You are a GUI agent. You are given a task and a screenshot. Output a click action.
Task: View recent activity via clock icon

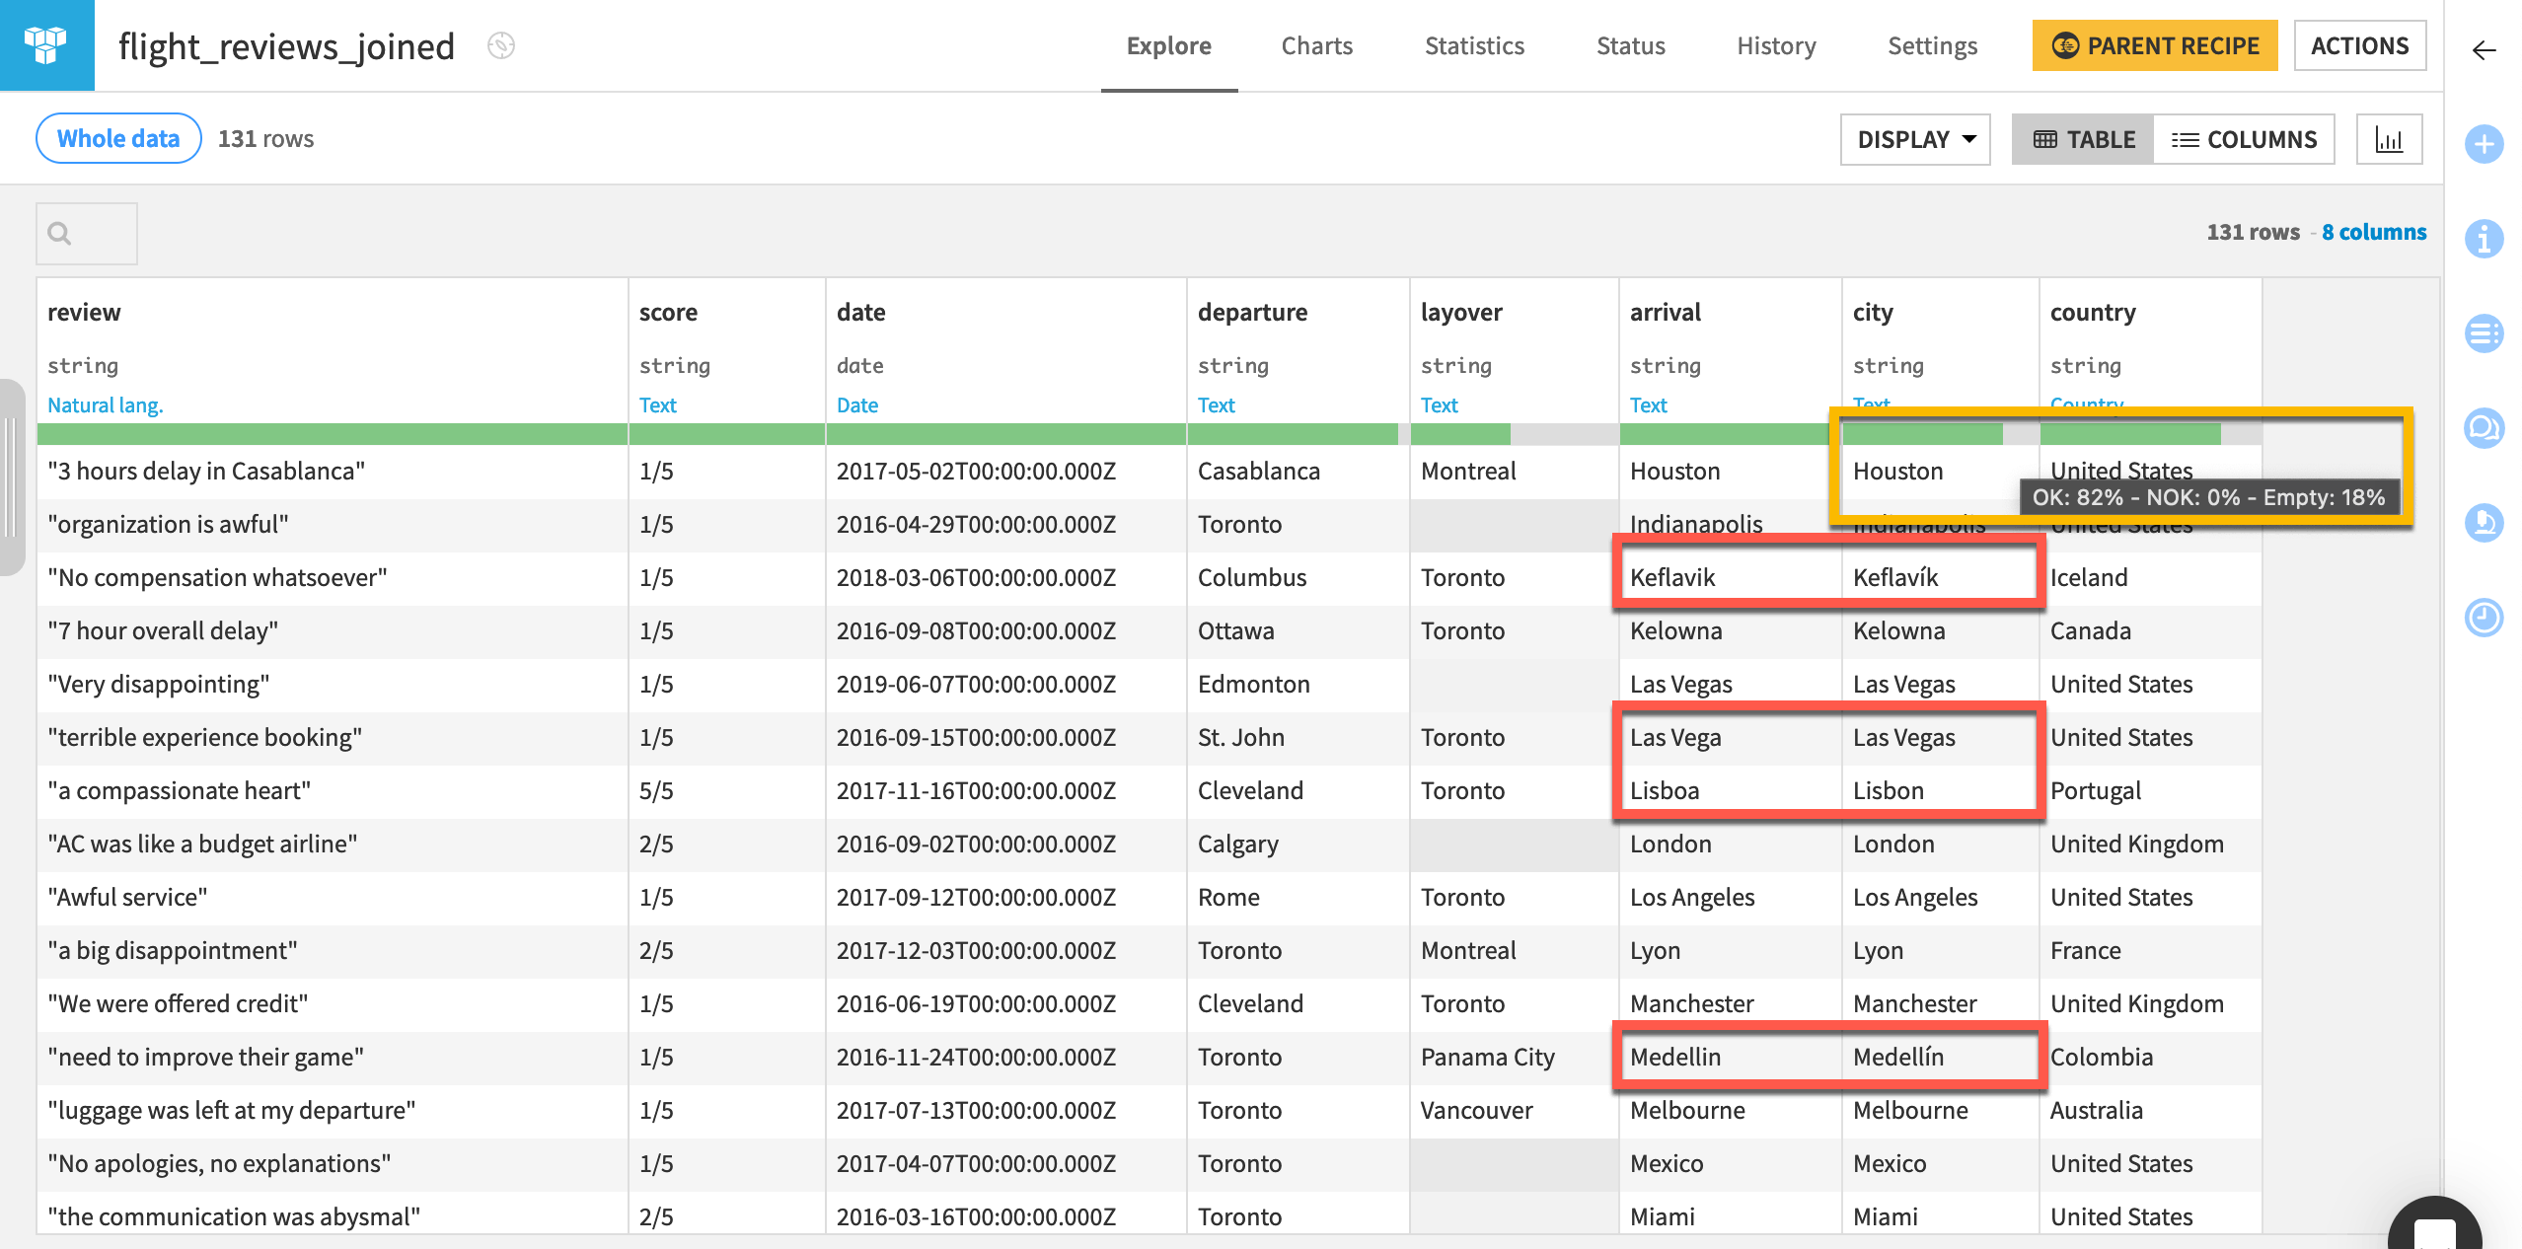pyautogui.click(x=2485, y=618)
